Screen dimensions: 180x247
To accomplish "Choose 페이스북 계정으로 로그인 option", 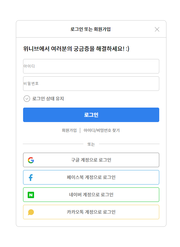I will 91,177.
